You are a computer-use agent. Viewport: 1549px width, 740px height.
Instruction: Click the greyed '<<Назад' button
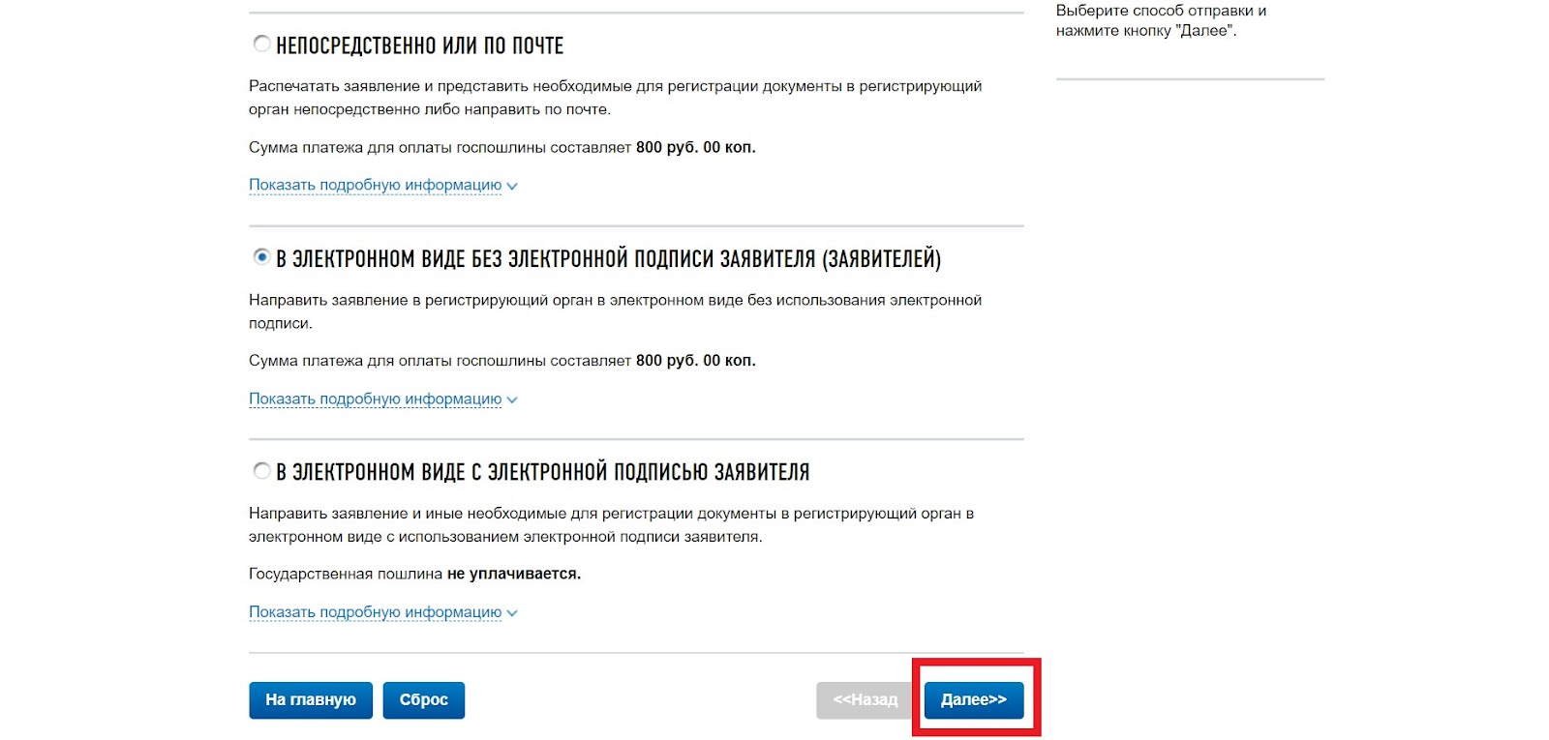(865, 699)
